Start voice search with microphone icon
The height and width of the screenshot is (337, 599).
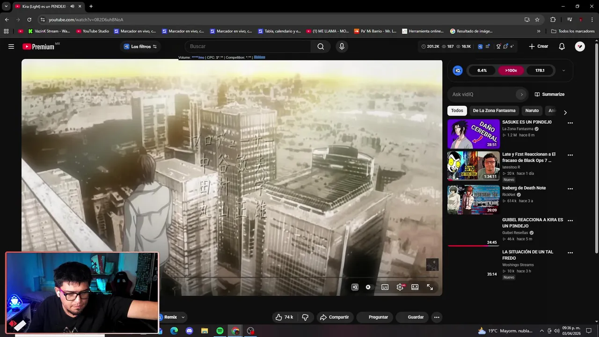click(x=342, y=46)
